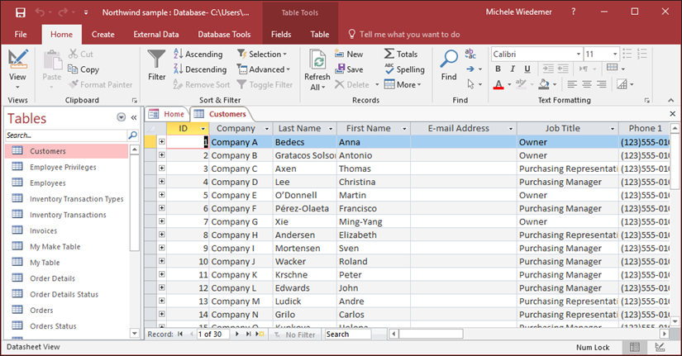Screen dimensions: 682x356
Task: Open the Tables pane menu dropdown
Action: [x=121, y=117]
